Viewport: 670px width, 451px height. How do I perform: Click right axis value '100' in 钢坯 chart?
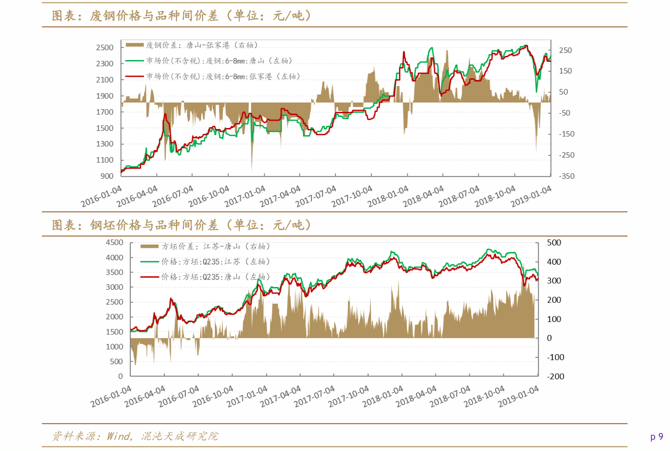click(554, 319)
